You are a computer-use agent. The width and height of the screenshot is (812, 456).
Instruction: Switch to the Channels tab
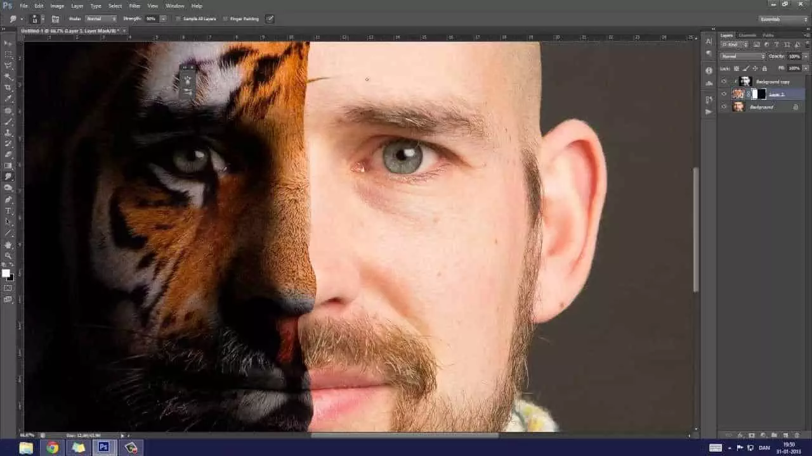point(747,35)
